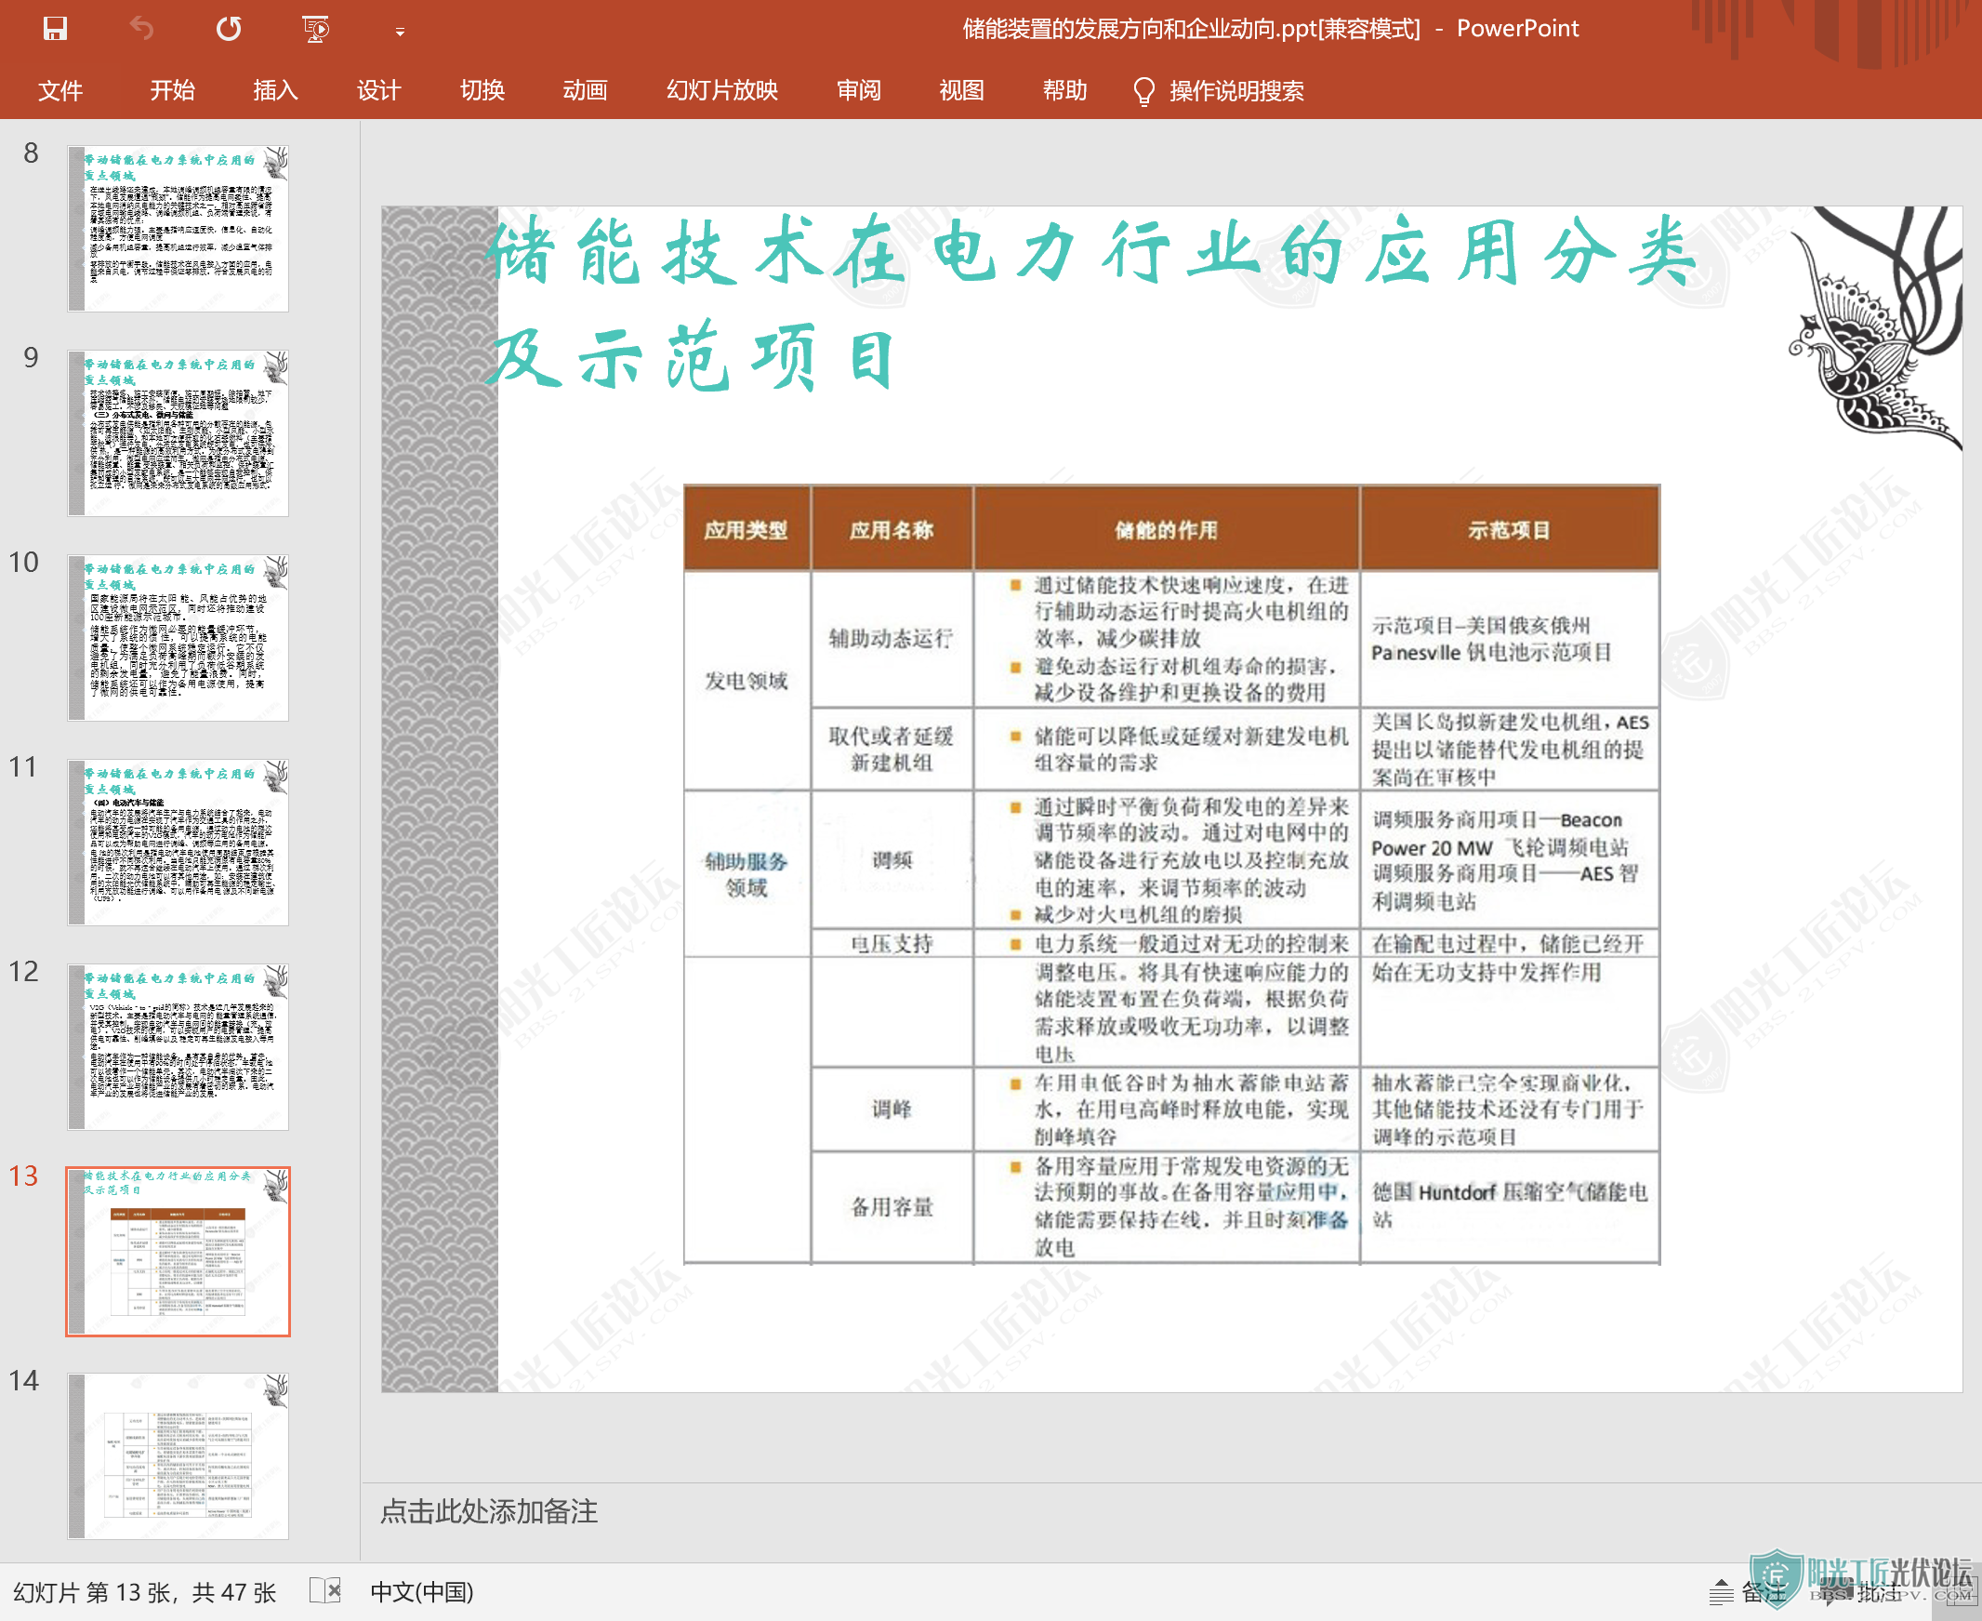Screen dimensions: 1982x1621
Task: Select slide 8 thumbnail
Action: (178, 229)
